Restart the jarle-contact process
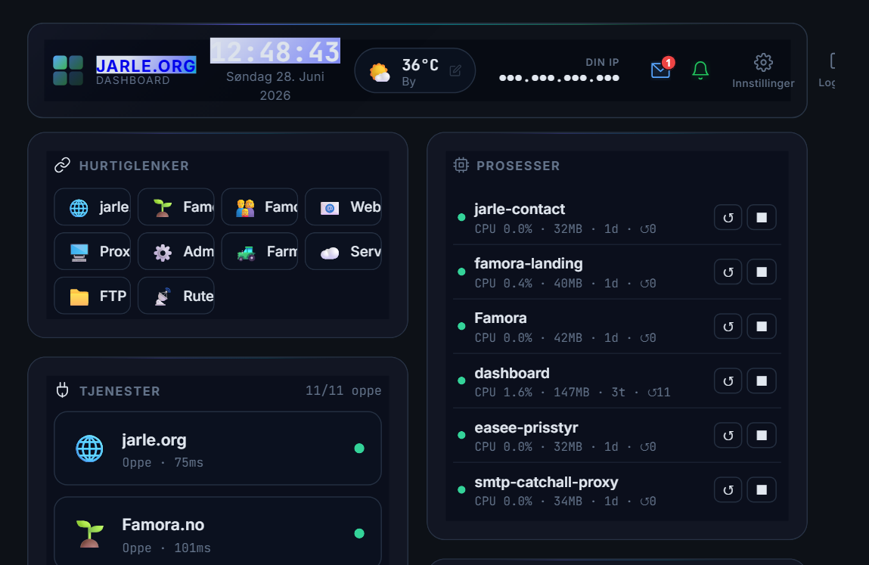Image resolution: width=869 pixels, height=565 pixels. [728, 217]
